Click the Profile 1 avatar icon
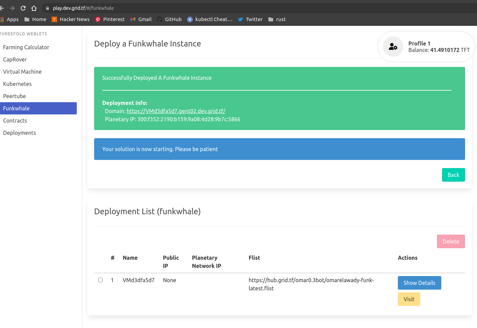This screenshot has width=477, height=328. [393, 47]
